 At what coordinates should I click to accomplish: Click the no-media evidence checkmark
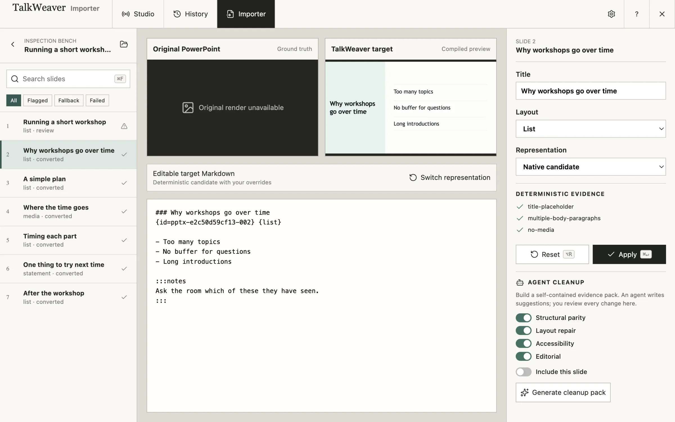[520, 230]
